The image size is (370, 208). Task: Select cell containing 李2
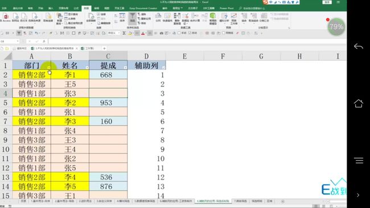(x=70, y=103)
